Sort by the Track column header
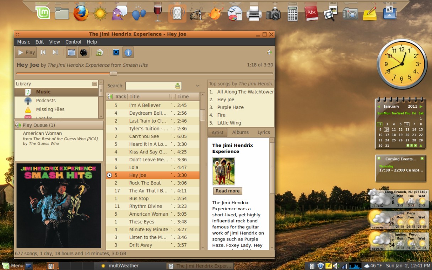The width and height of the screenshot is (432, 270). [x=120, y=97]
